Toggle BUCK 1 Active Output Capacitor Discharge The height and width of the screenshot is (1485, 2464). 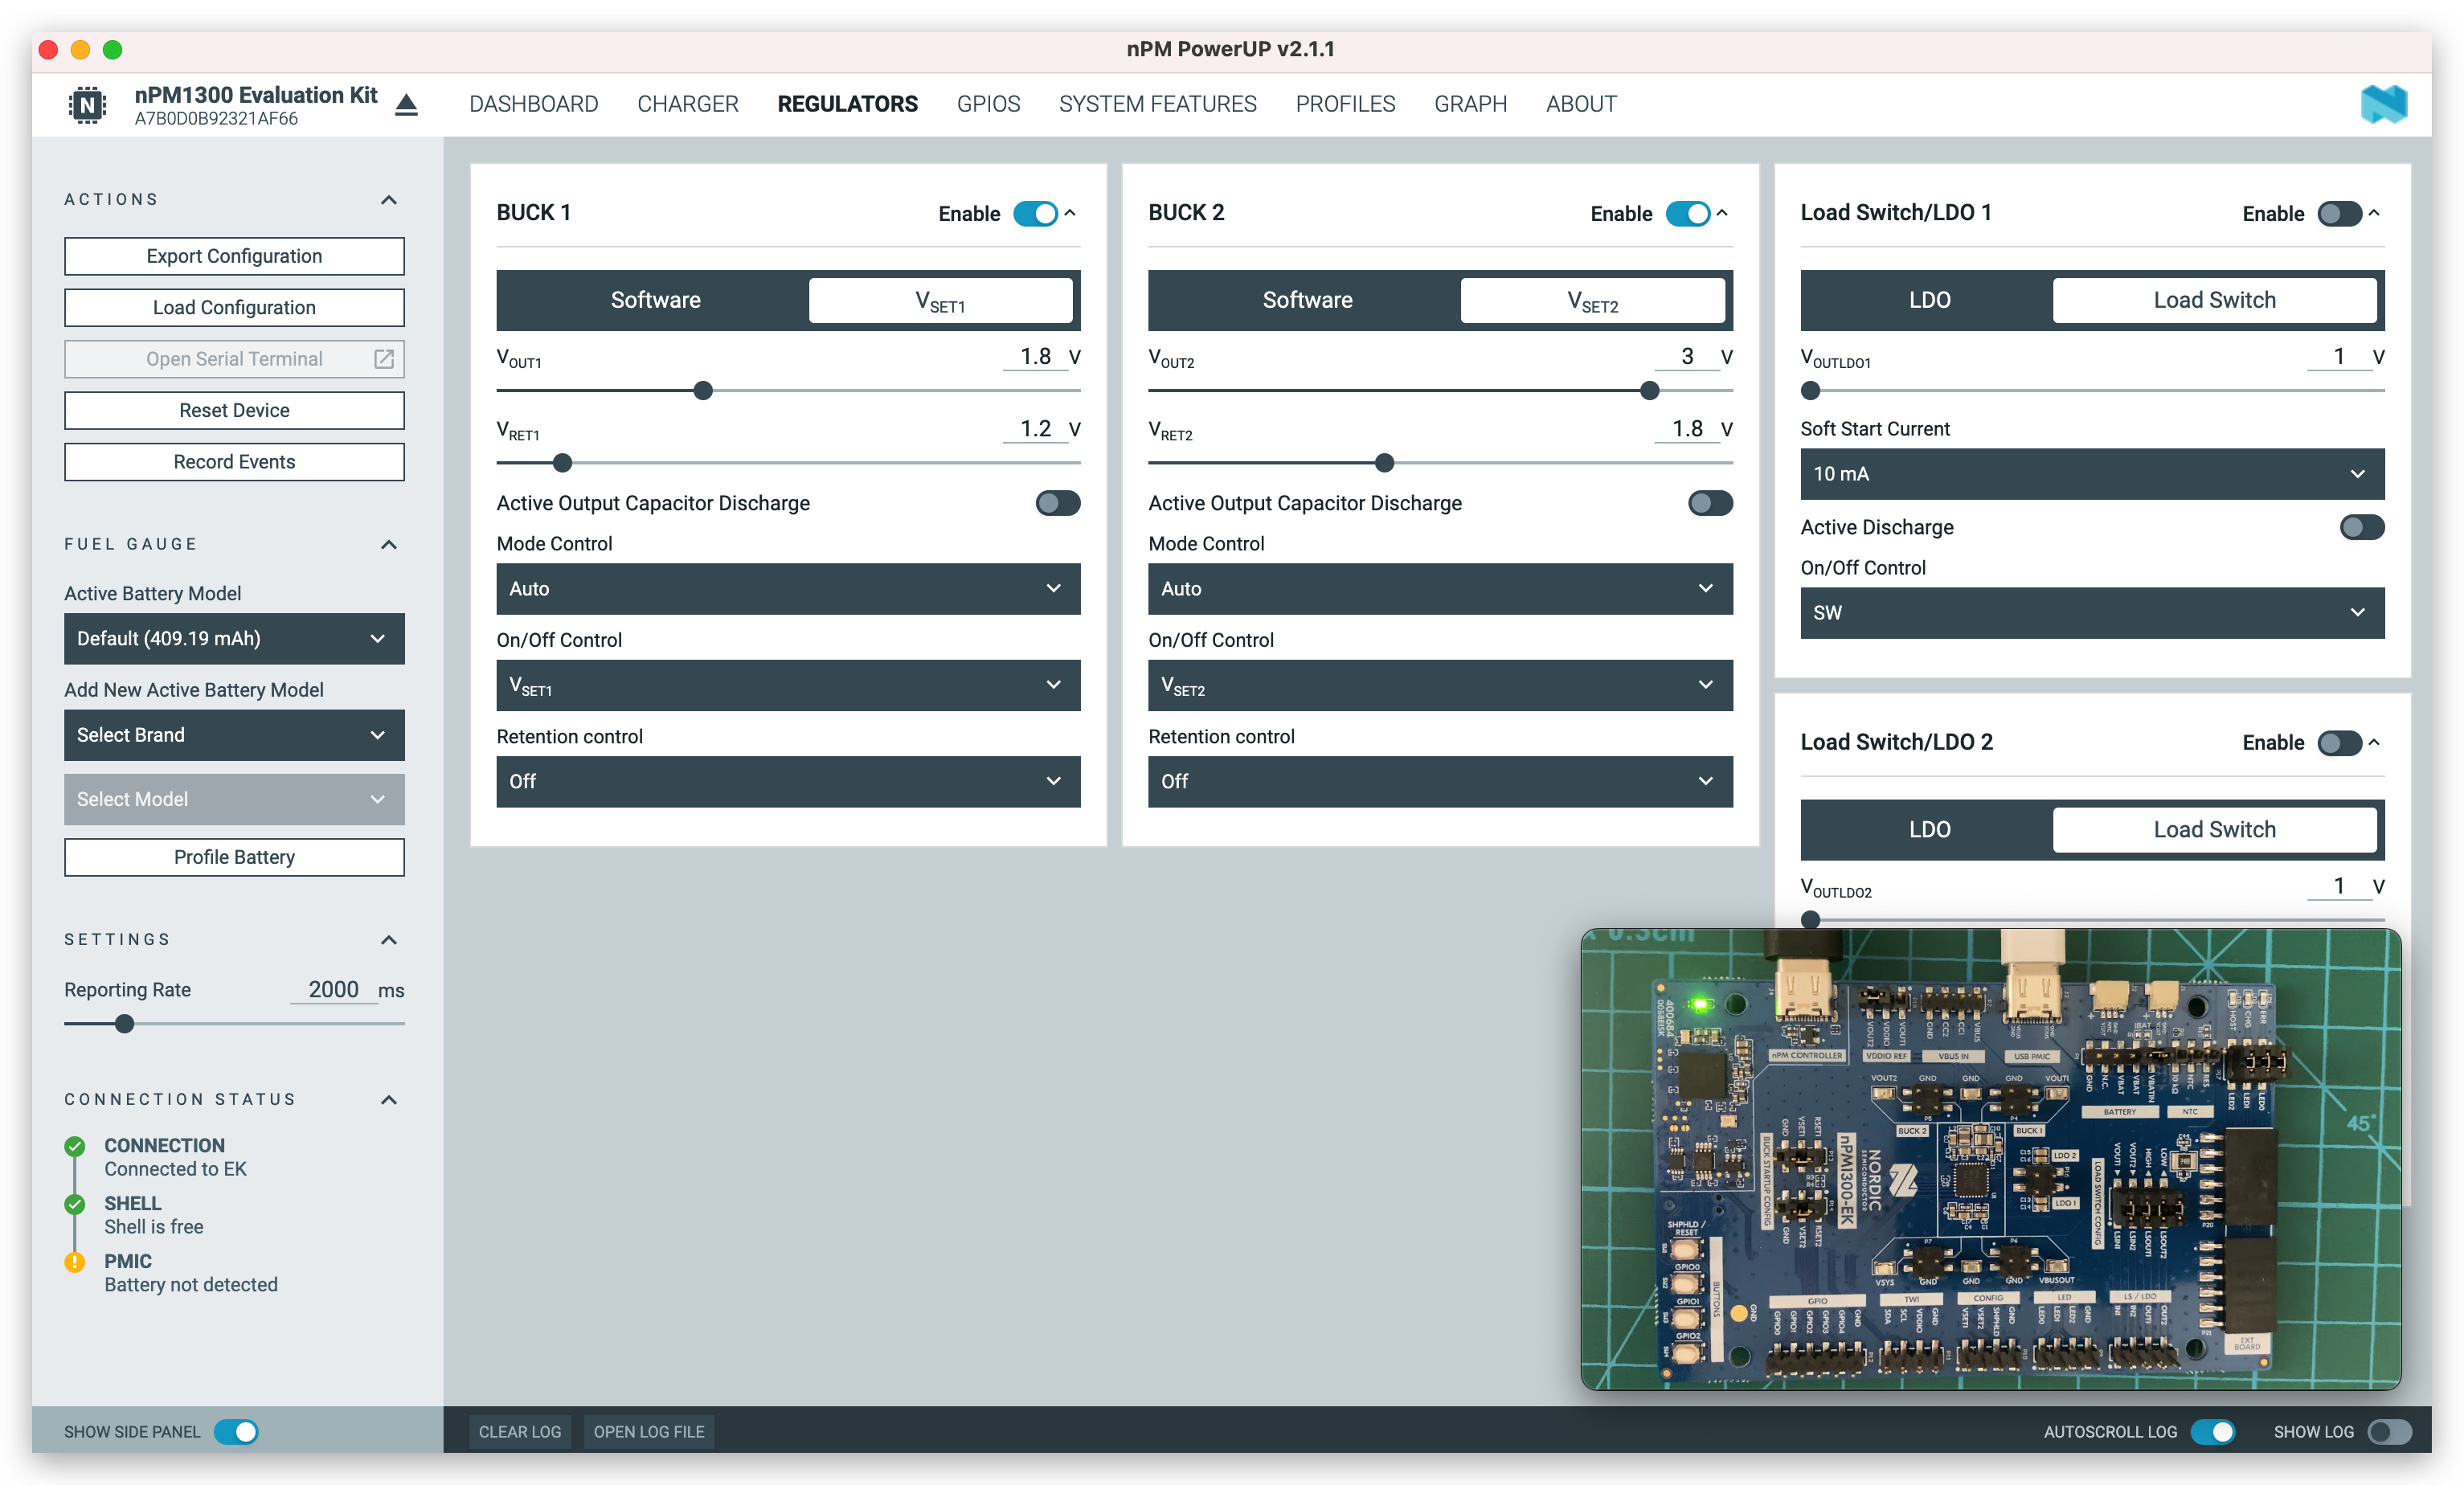pyautogui.click(x=1057, y=503)
